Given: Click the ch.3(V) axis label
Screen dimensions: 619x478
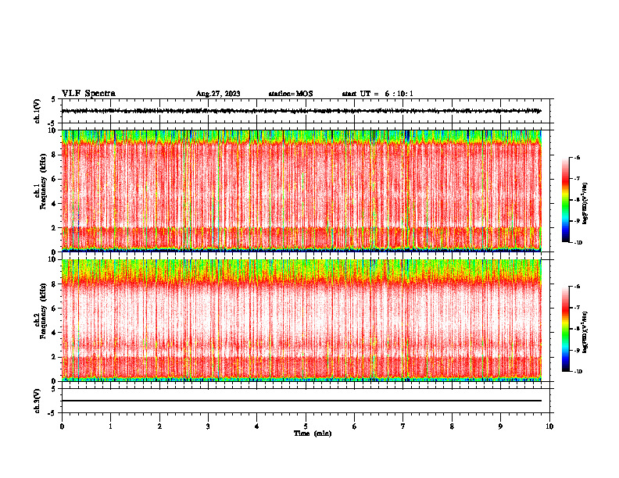Looking at the screenshot, I should pyautogui.click(x=38, y=401).
